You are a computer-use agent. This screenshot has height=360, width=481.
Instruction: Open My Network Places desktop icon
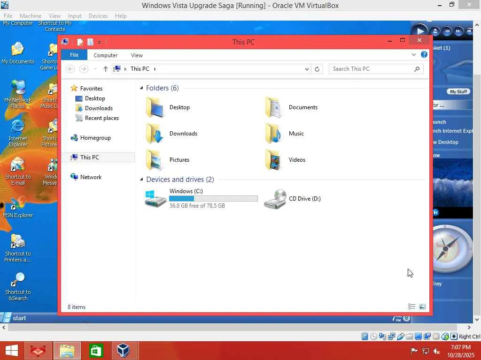[18, 94]
